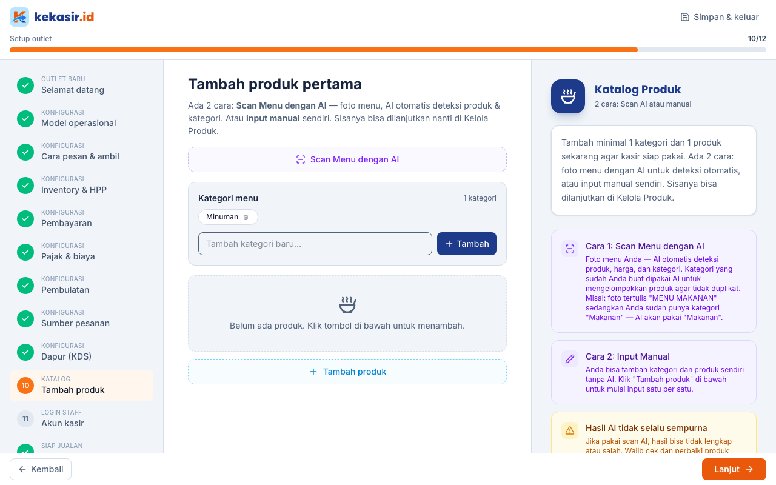Screen dimensions: 776x485
Task: Go to the Model operasional step
Action: tap(82, 118)
